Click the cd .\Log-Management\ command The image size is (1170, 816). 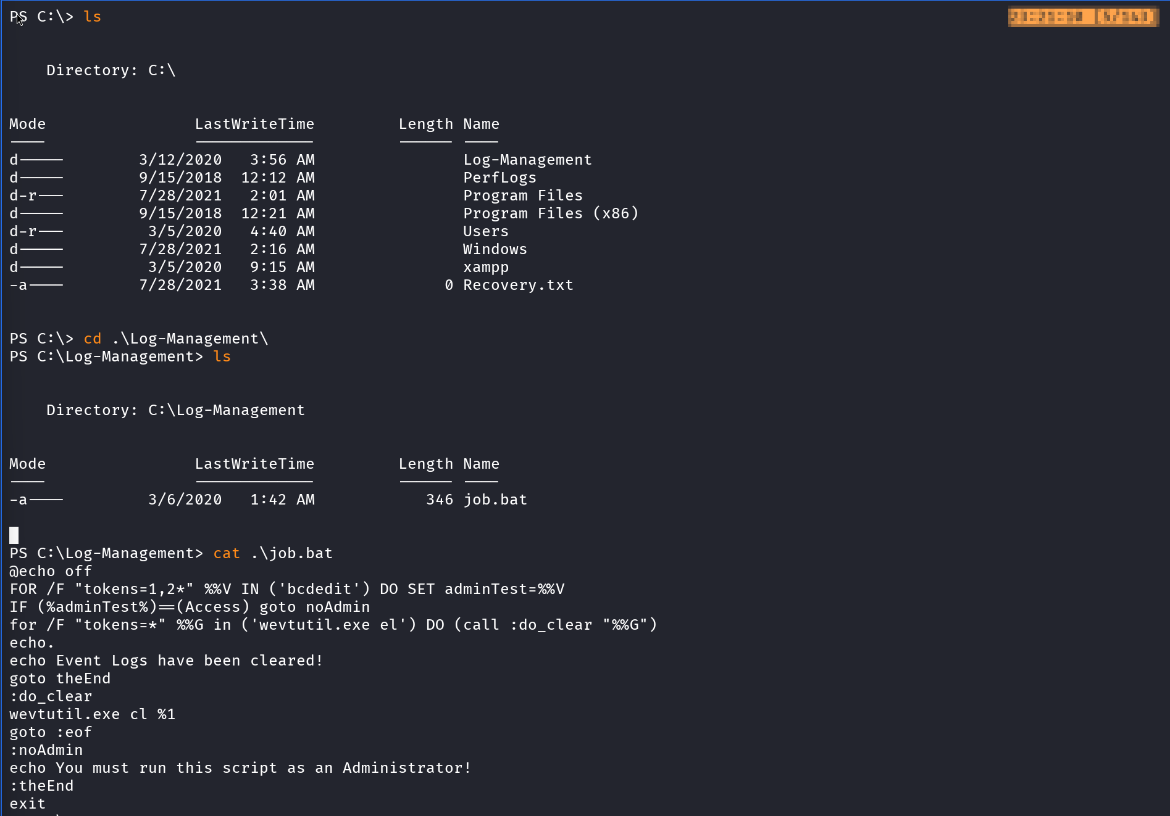click(x=175, y=339)
